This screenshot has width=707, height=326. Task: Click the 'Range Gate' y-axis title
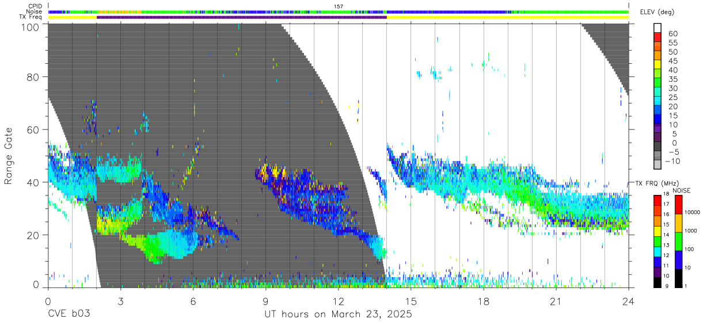pyautogui.click(x=9, y=156)
